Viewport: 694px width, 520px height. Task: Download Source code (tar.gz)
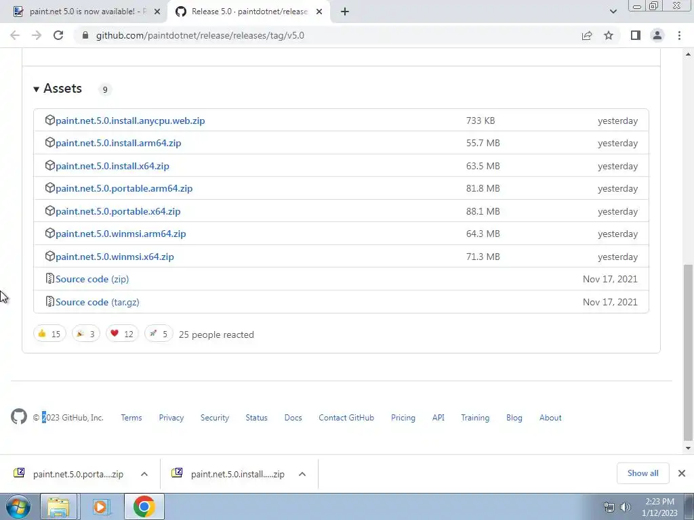pyautogui.click(x=98, y=302)
